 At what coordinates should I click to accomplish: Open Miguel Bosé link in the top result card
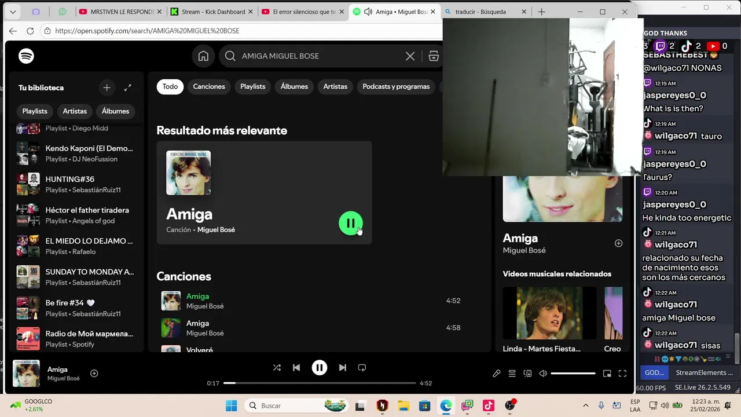[x=216, y=230]
